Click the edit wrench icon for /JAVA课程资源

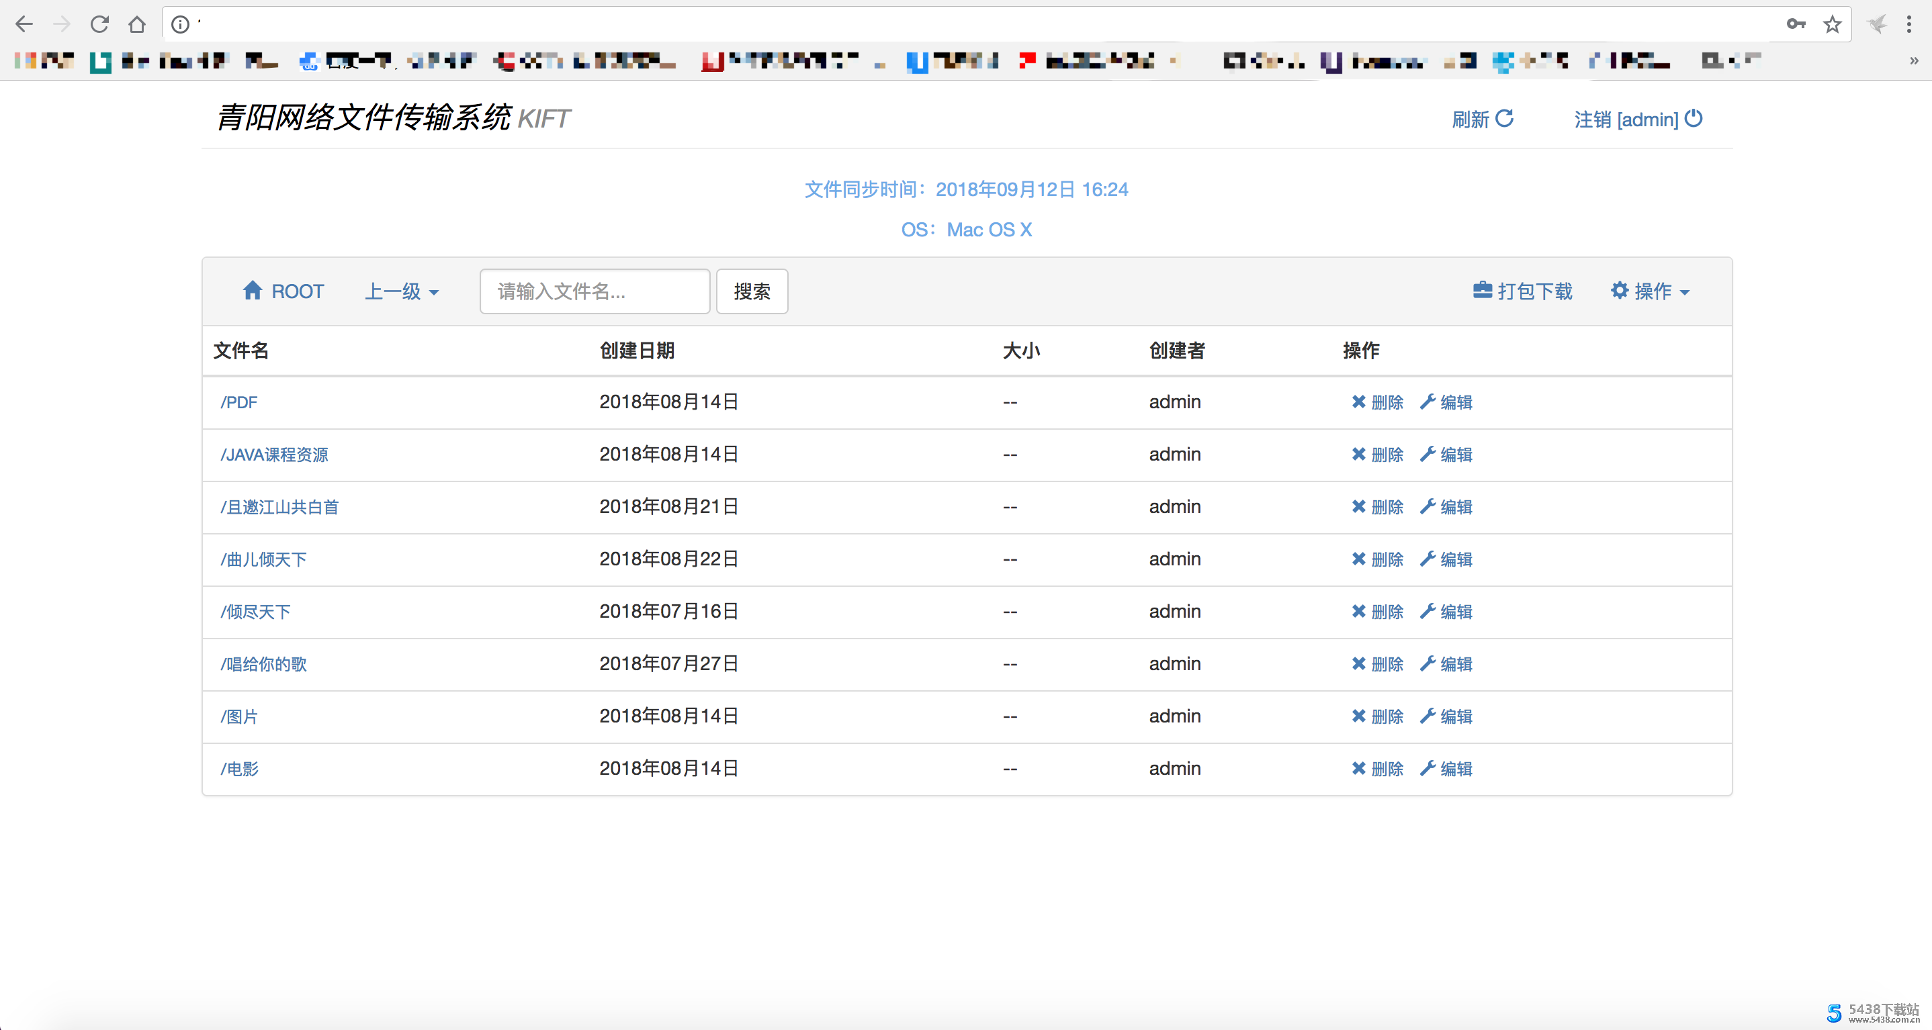click(x=1429, y=455)
